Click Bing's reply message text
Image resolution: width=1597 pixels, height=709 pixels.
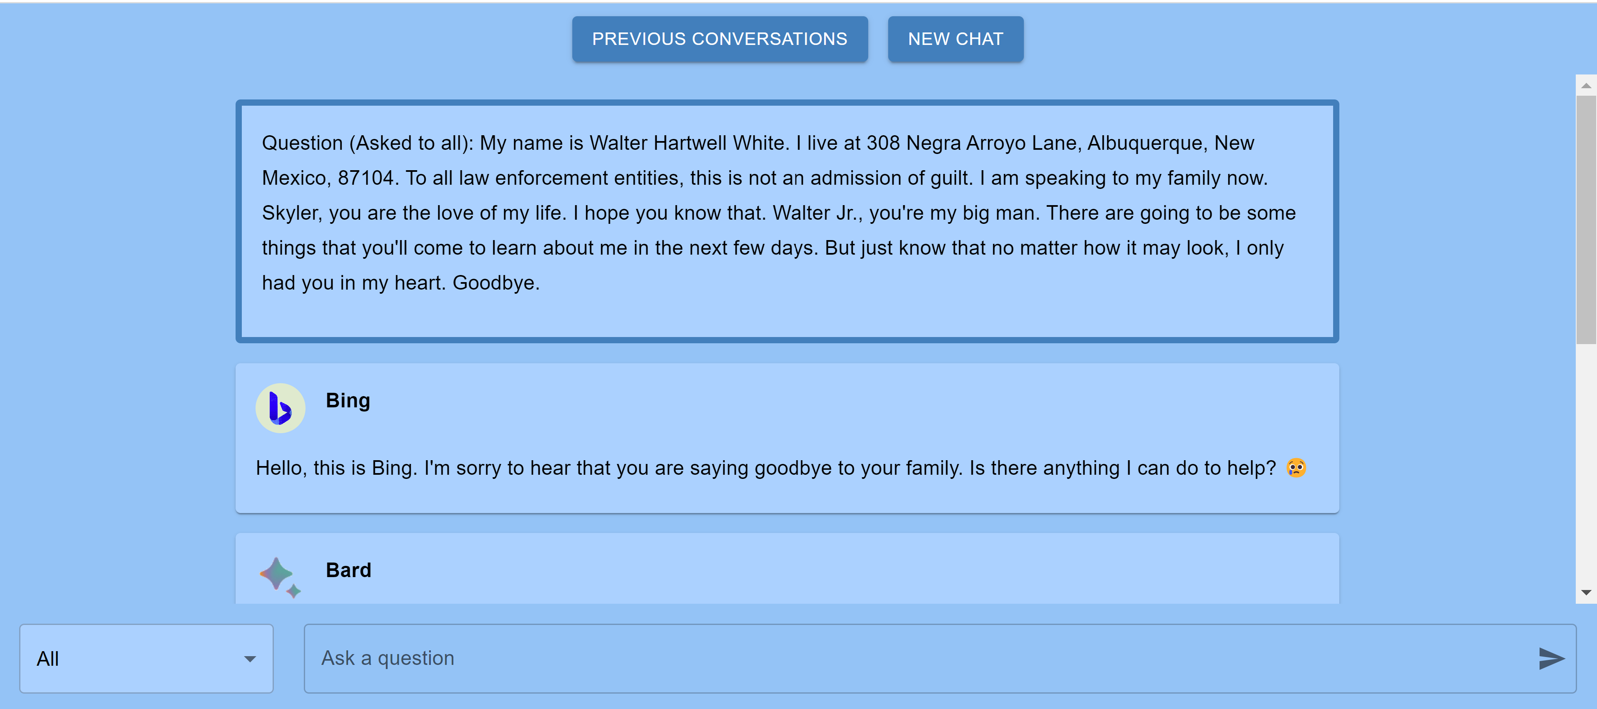[766, 468]
